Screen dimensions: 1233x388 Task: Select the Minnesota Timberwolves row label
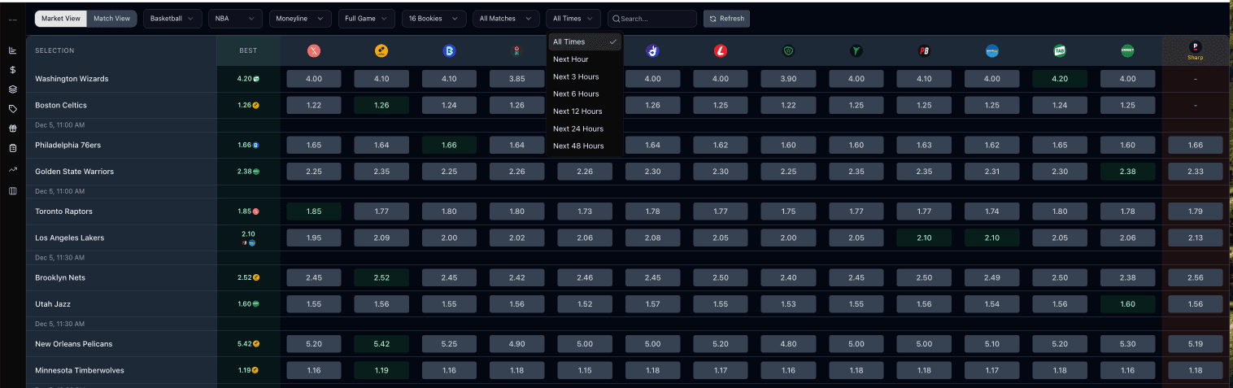80,370
